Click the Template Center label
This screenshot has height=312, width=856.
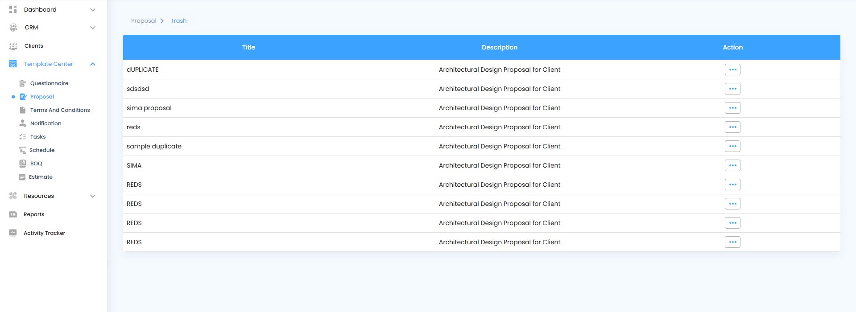[x=48, y=64]
